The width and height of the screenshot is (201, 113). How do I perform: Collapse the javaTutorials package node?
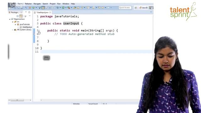click(x=15, y=24)
